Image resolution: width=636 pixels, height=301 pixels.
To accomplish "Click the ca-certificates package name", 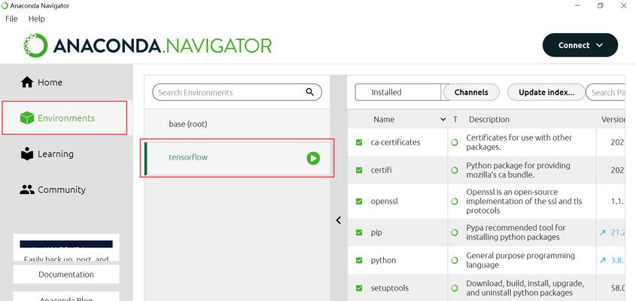I will pyautogui.click(x=395, y=142).
